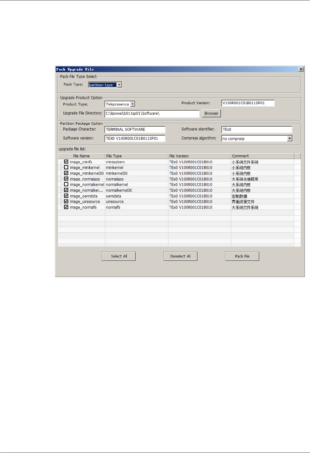The image size is (310, 453).
Task: Uncheck the image_normalfs checkbox
Action: (x=66, y=207)
